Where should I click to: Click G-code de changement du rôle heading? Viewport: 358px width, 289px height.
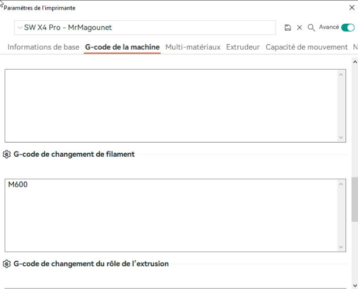point(91,264)
